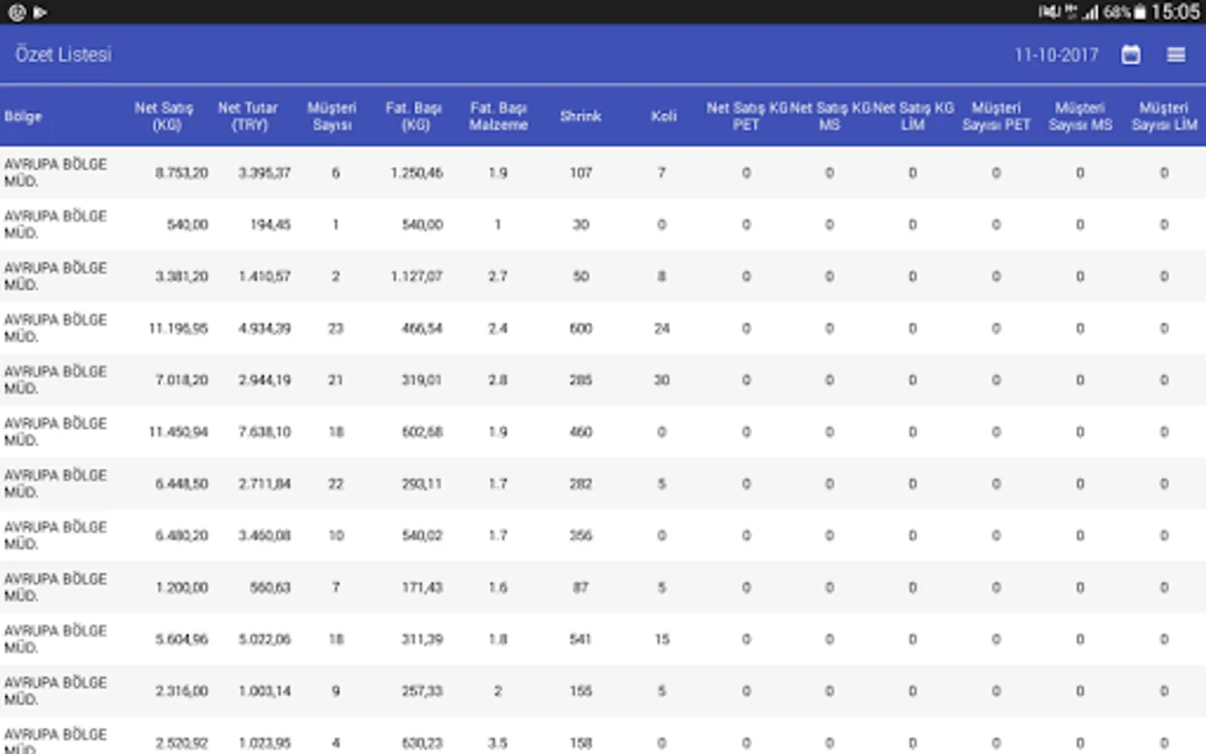
Task: Click the net amount value 1.023,95
Action: (x=265, y=743)
